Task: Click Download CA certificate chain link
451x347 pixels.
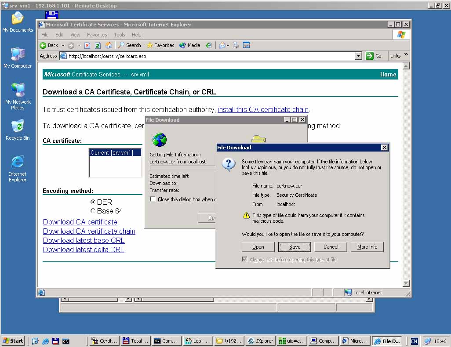Action: click(x=89, y=231)
